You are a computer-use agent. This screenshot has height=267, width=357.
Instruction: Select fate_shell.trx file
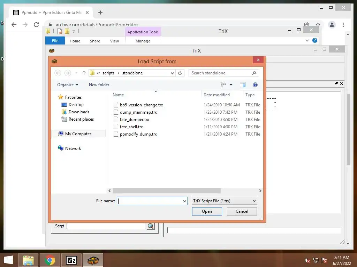131,127
